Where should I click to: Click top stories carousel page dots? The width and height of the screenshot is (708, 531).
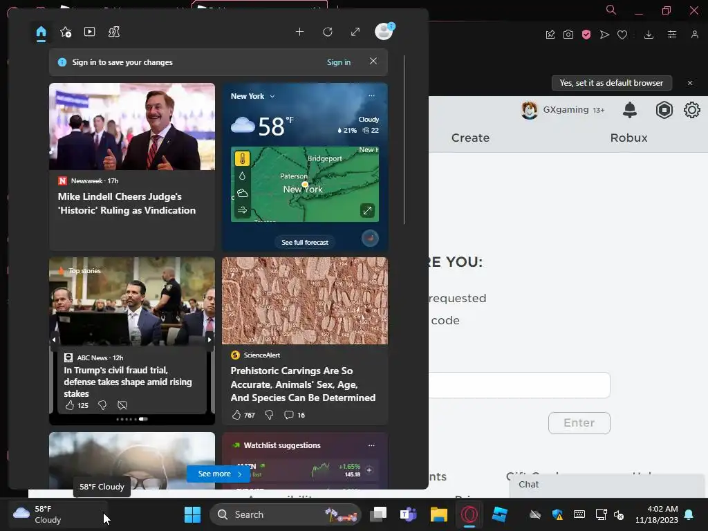pyautogui.click(x=132, y=419)
